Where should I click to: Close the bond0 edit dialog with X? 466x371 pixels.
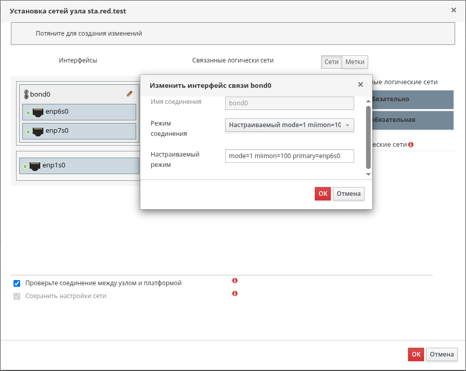click(360, 85)
